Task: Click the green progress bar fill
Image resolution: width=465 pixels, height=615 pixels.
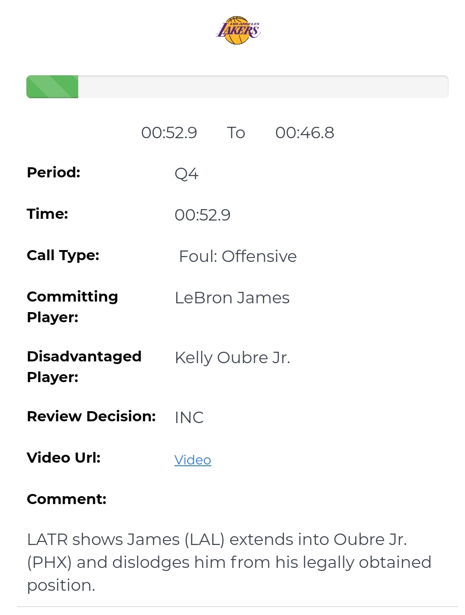Action: 52,87
